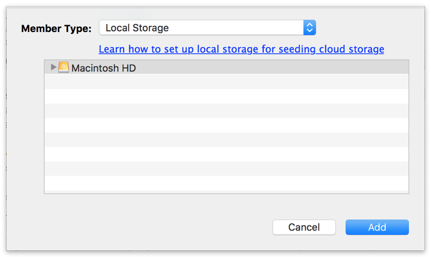Confirm with the Add button

(x=377, y=228)
